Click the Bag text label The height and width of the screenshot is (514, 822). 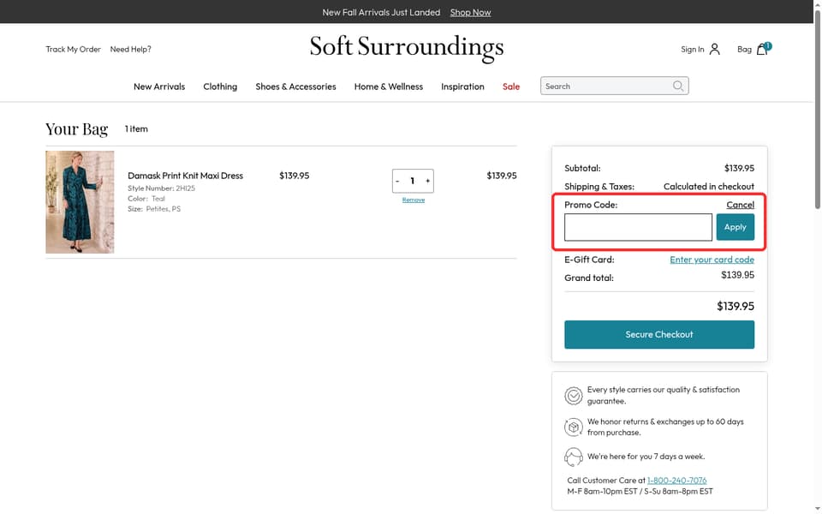click(744, 50)
